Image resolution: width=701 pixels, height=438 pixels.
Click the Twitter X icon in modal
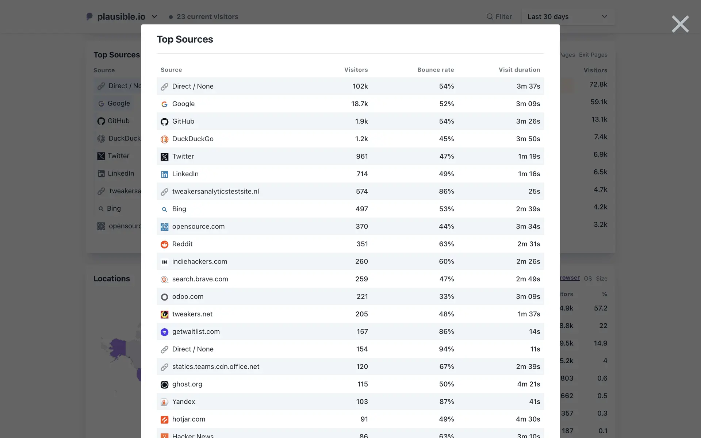[164, 157]
